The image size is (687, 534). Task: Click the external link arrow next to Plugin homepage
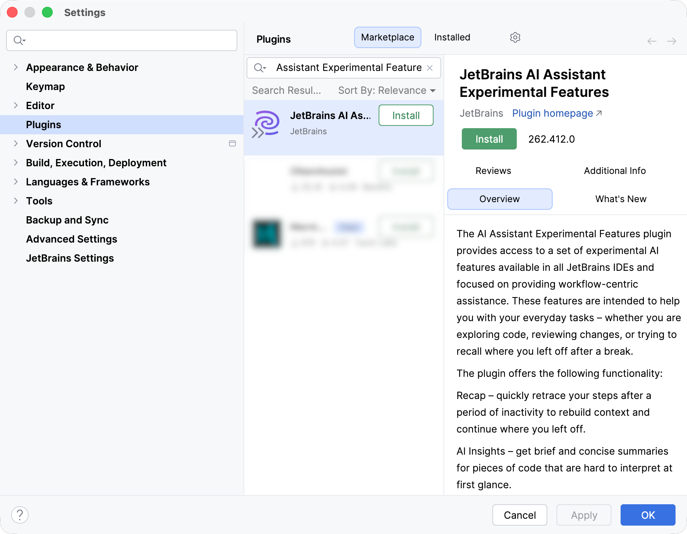point(599,113)
